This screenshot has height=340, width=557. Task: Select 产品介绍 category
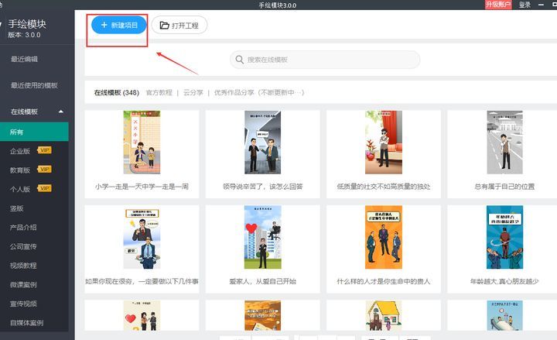pos(23,227)
